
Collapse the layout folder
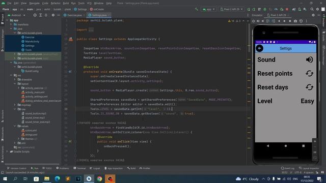pyautogui.click(x=15, y=83)
